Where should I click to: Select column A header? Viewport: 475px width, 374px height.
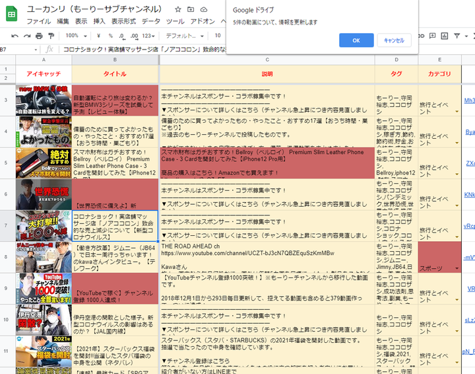tap(44, 59)
